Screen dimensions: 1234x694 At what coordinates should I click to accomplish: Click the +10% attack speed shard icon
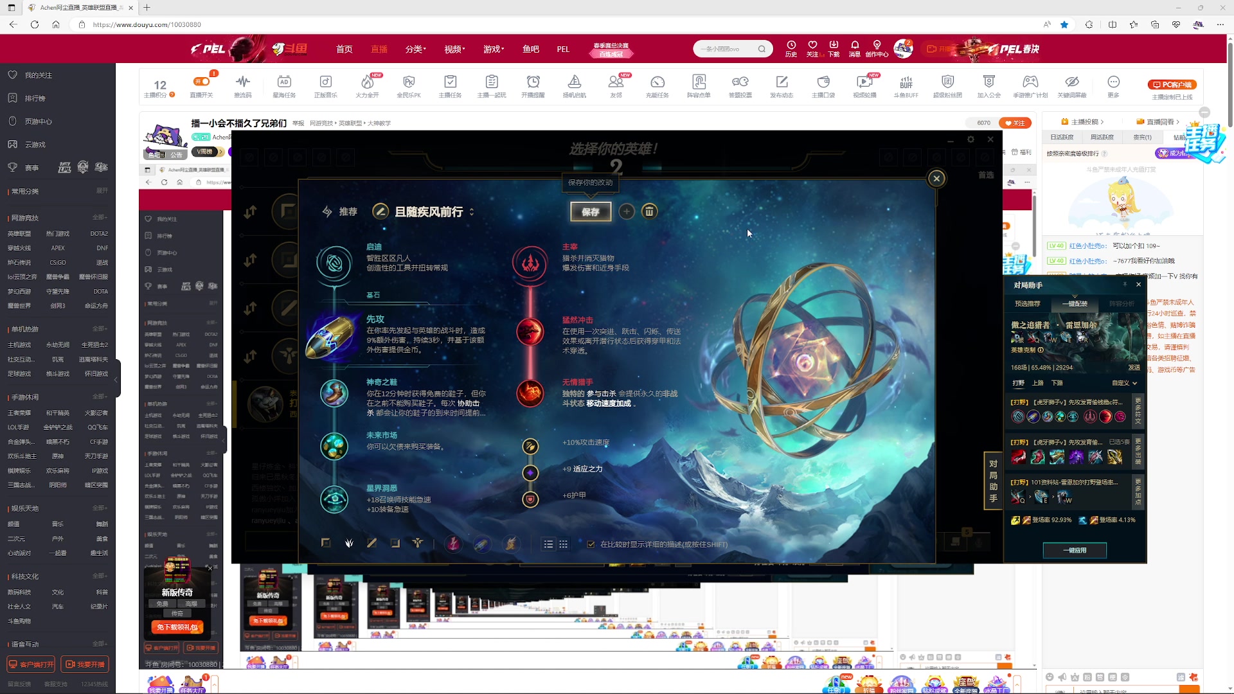click(x=530, y=446)
